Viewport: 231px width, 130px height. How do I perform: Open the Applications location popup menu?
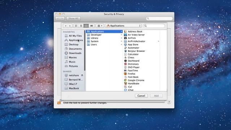click(123, 26)
